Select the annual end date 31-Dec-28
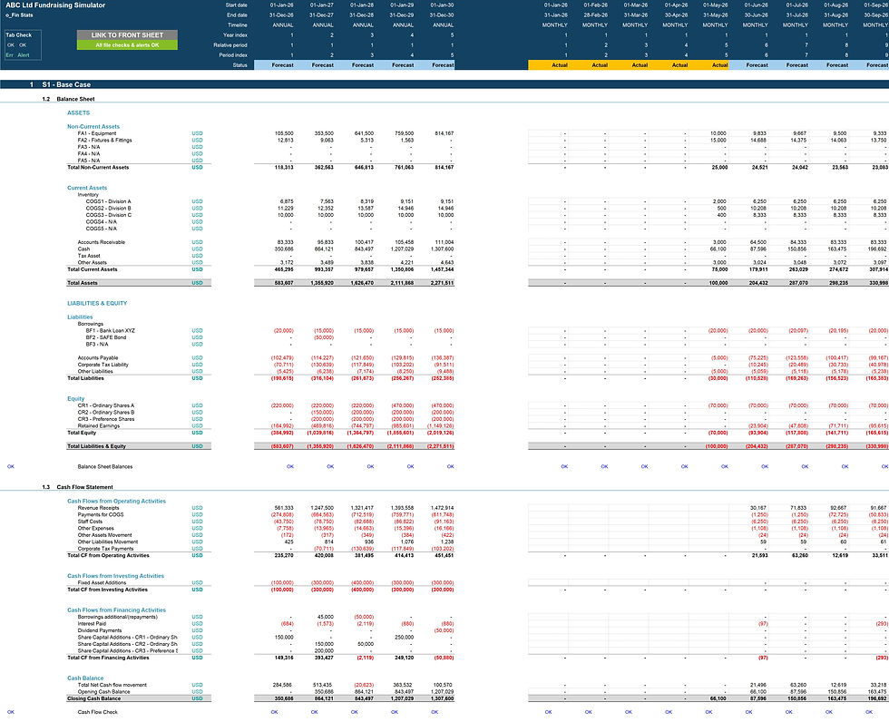The height and width of the screenshot is (722, 889). [362, 15]
